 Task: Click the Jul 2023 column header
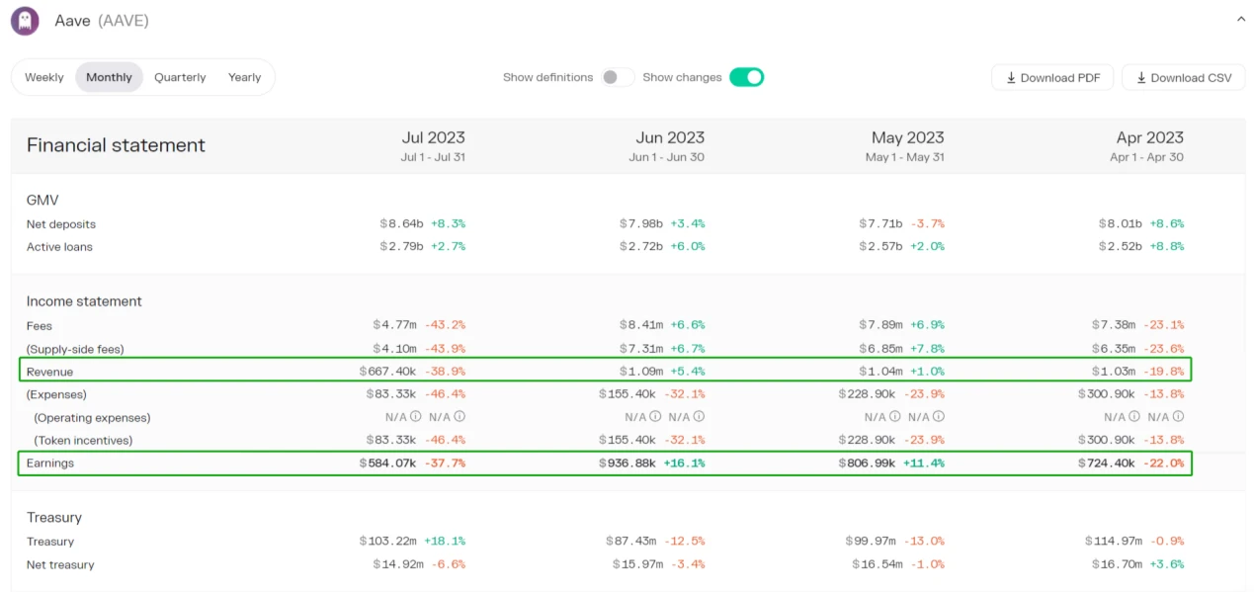point(433,137)
